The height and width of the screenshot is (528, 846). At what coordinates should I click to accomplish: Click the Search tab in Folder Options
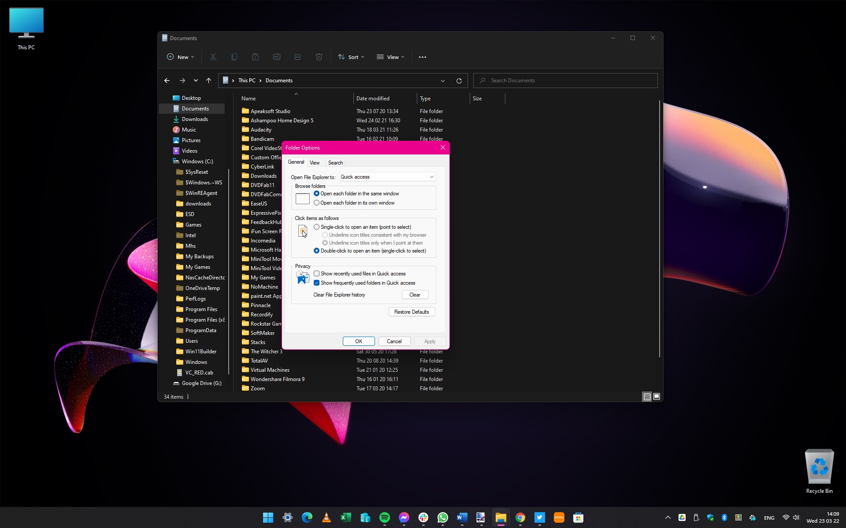(x=335, y=162)
